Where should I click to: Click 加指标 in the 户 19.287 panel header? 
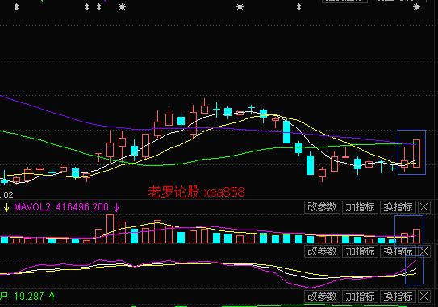click(360, 296)
